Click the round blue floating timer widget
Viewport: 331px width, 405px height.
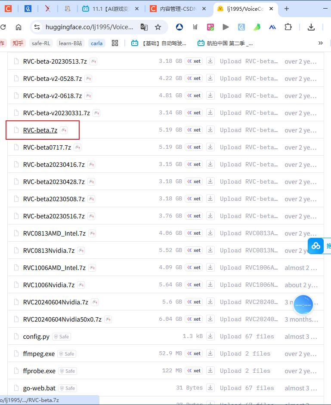(303, 305)
